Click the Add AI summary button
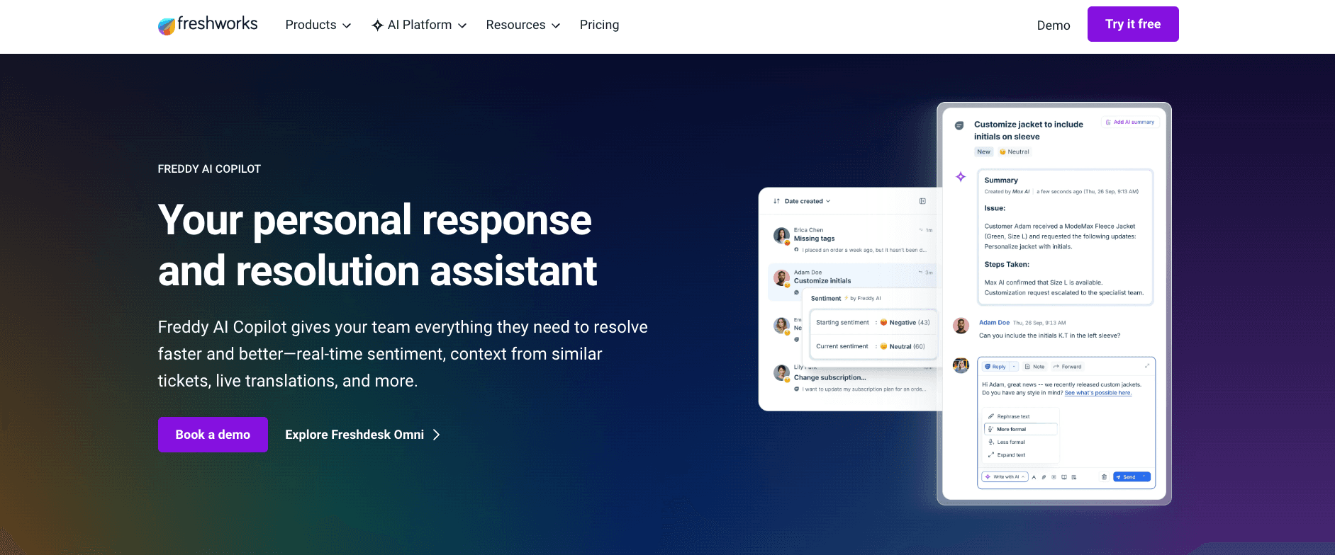This screenshot has height=555, width=1335. 1131,122
